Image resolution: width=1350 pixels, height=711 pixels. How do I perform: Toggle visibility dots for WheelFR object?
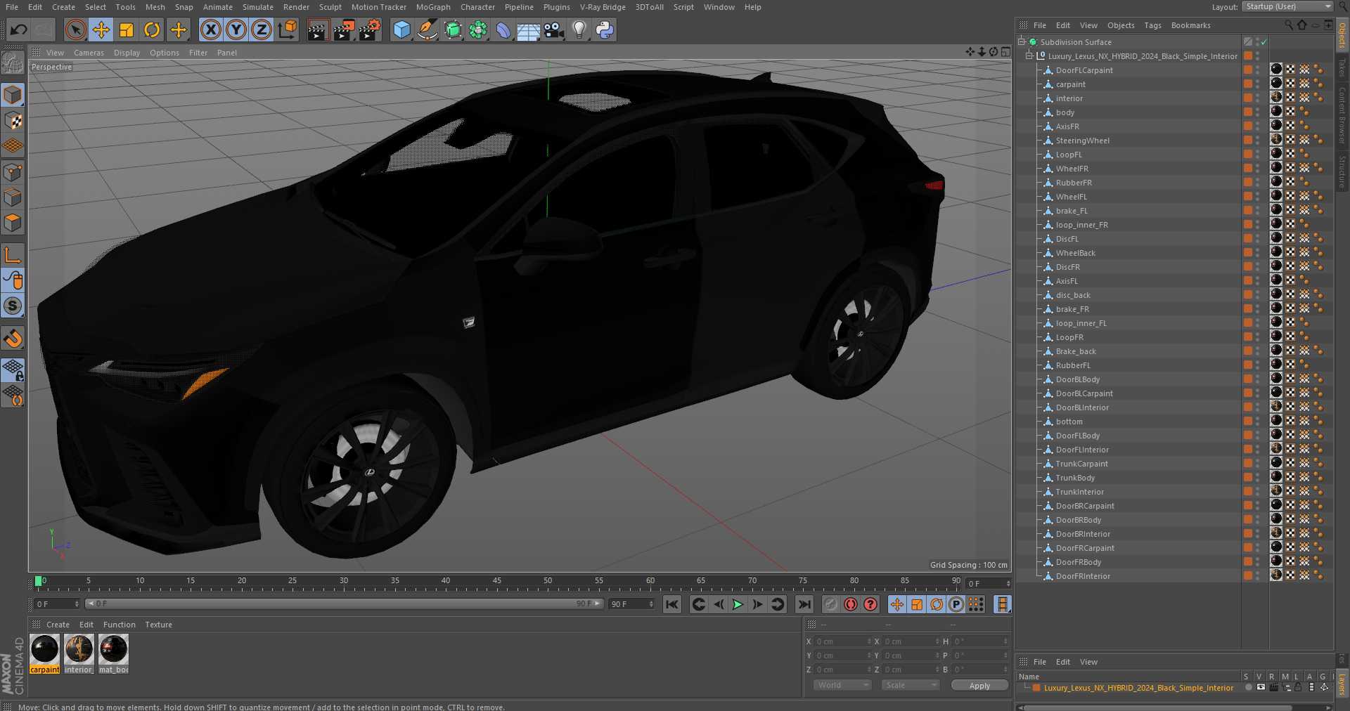pos(1258,169)
